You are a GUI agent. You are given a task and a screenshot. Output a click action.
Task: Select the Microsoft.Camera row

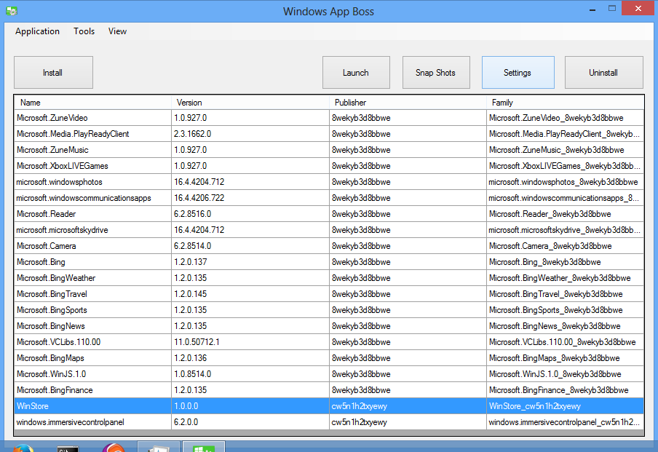pos(329,246)
